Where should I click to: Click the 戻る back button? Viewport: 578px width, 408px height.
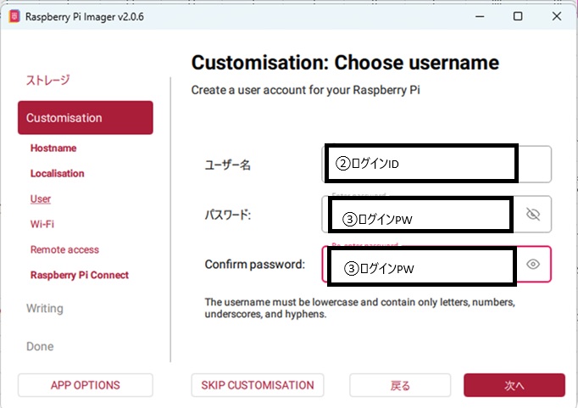pos(400,385)
